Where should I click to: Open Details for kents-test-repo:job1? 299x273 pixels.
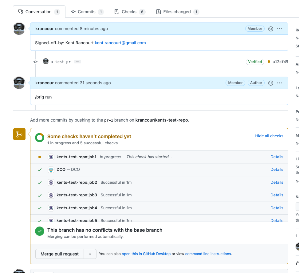[x=277, y=157]
